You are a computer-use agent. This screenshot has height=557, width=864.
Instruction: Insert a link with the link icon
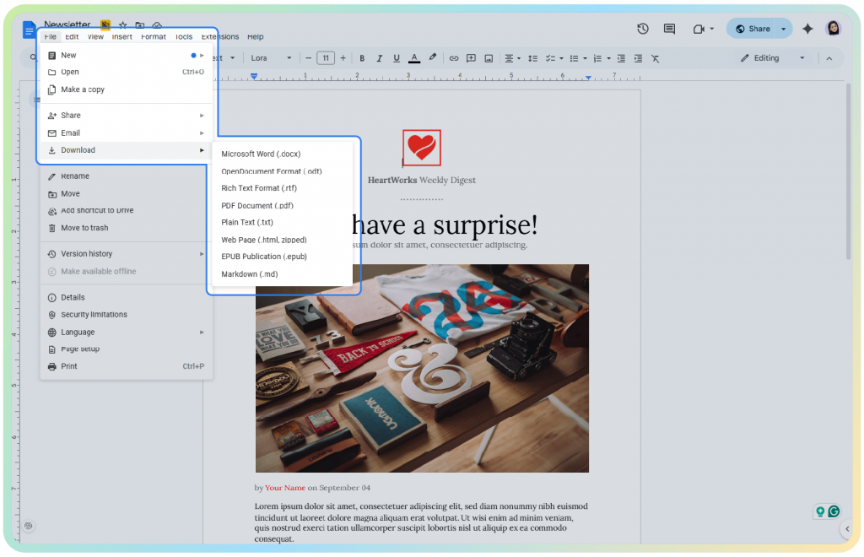tap(453, 58)
